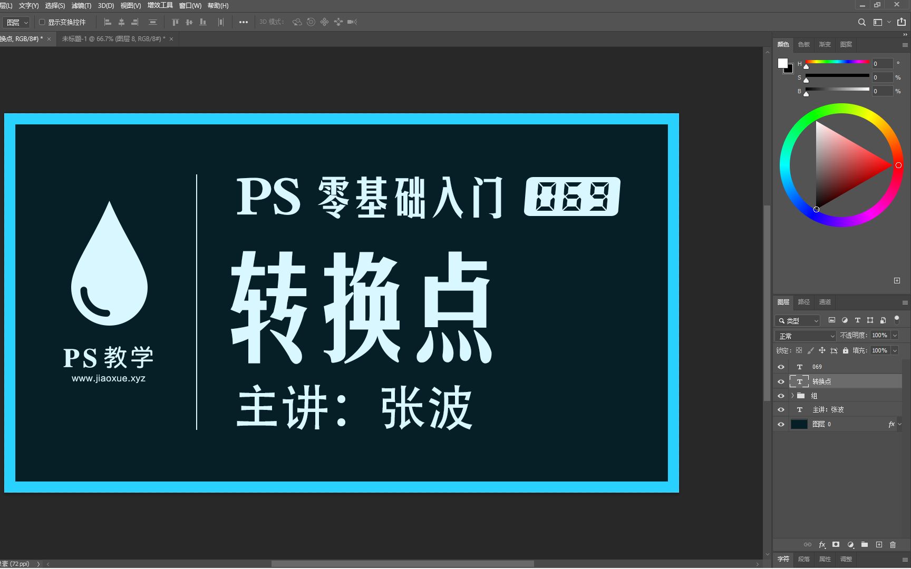Click the delete layer trash icon
The width and height of the screenshot is (911, 569).
893,545
